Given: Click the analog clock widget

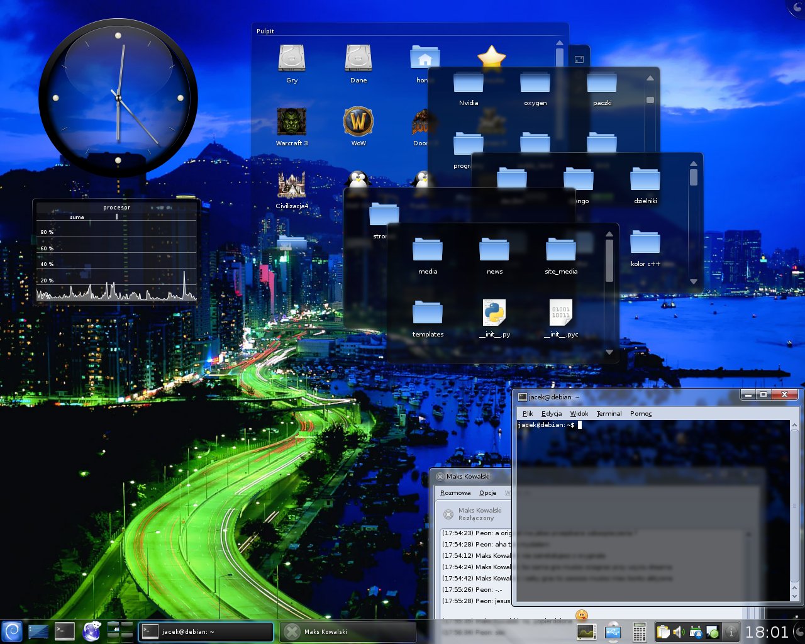Looking at the screenshot, I should tap(118, 97).
